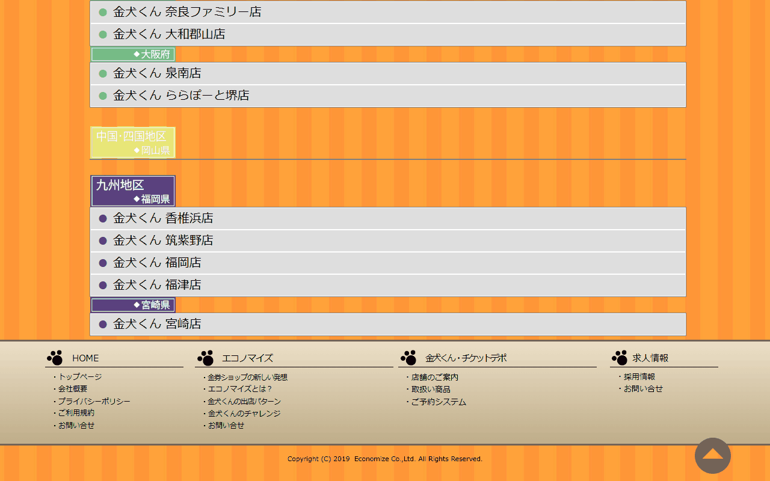Click the paw icon beside HOME

coord(55,358)
